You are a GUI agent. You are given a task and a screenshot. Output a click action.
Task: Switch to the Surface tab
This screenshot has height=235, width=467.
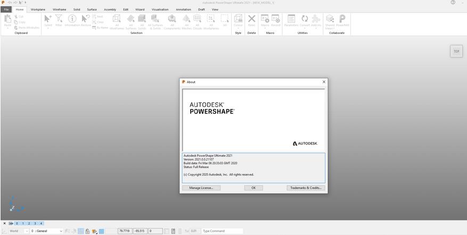[92, 10]
